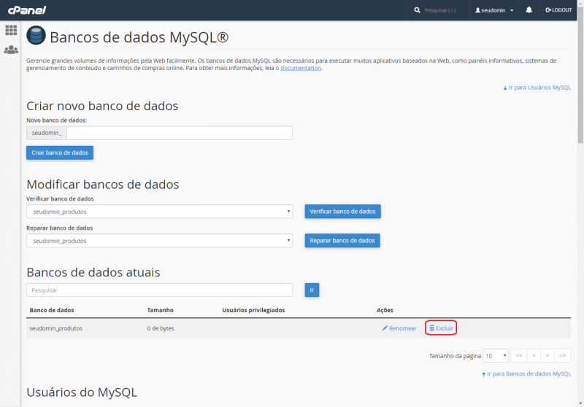Click the Tamanho column header
The width and height of the screenshot is (584, 407).
(x=160, y=310)
